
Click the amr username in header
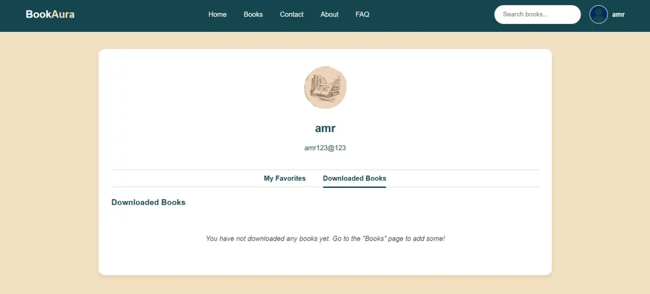(618, 14)
